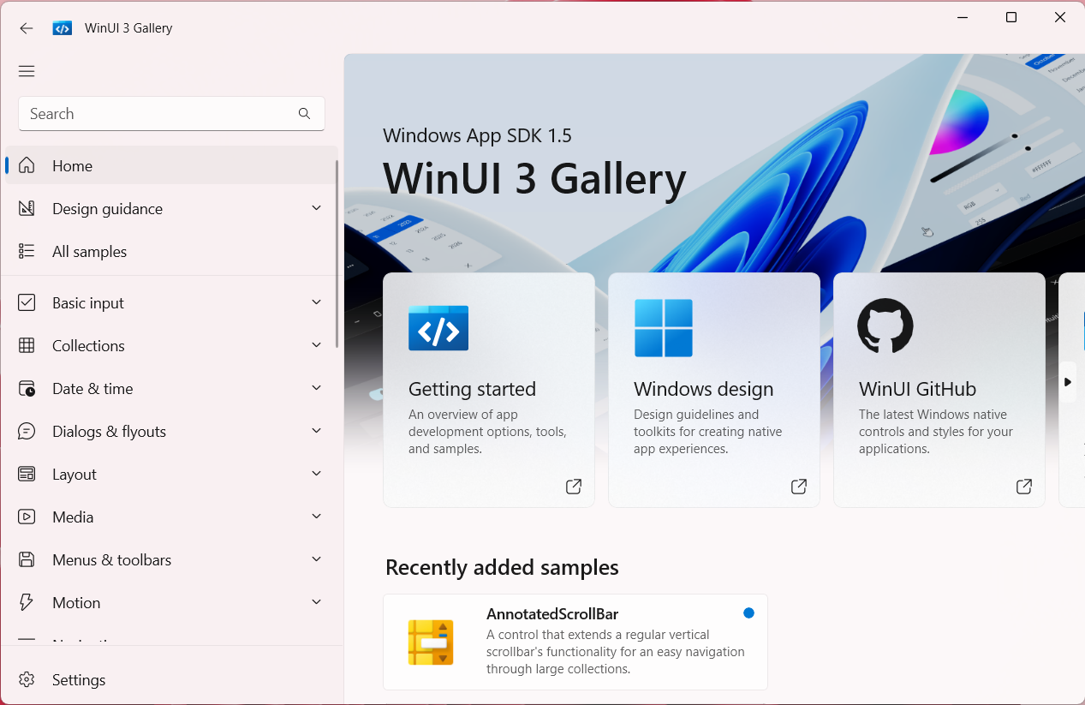Click the back arrow in title bar
1085x705 pixels.
(27, 28)
